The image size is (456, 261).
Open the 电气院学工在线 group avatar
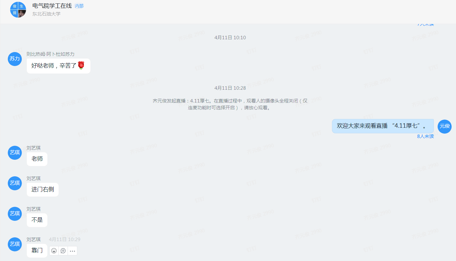[x=18, y=10]
